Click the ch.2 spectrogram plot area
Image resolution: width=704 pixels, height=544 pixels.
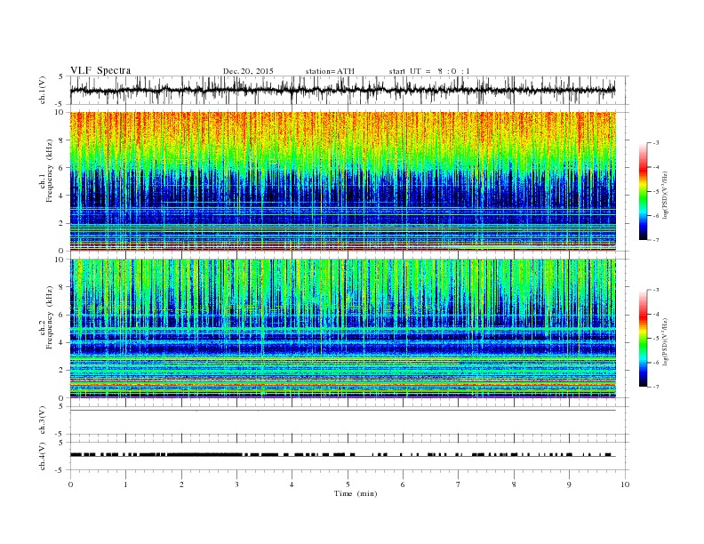[343, 329]
